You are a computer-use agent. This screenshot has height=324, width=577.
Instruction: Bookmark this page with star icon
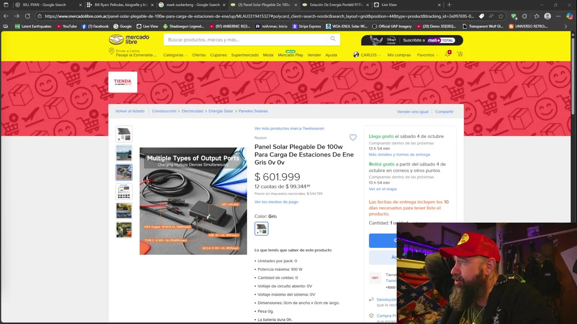501,16
